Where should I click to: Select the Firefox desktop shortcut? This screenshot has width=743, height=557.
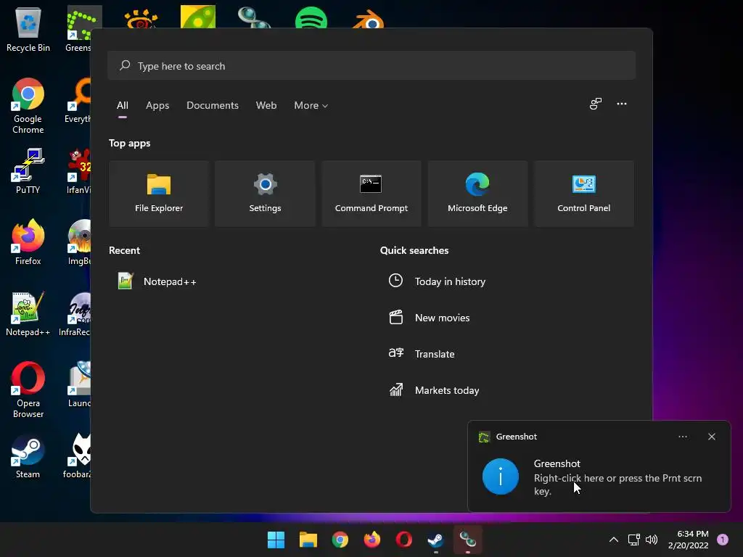tap(28, 242)
